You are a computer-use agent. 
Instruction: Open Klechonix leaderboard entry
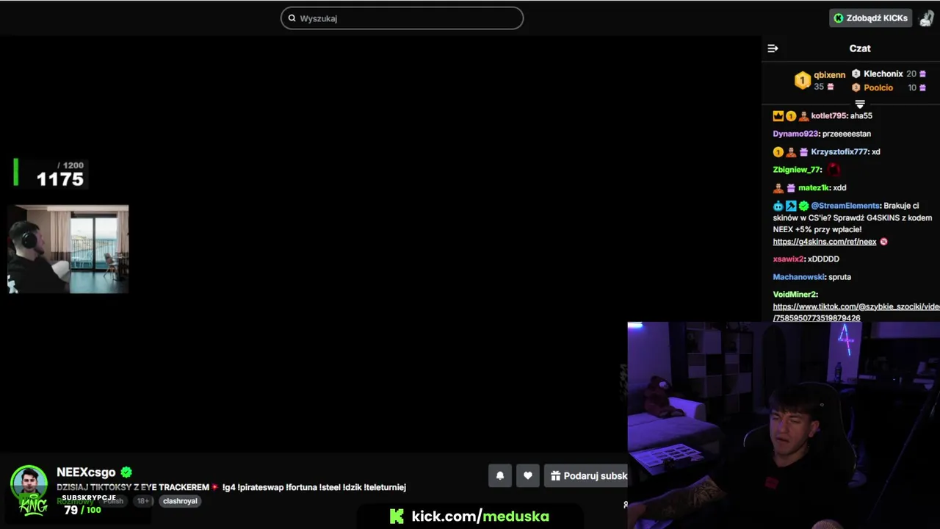click(883, 74)
